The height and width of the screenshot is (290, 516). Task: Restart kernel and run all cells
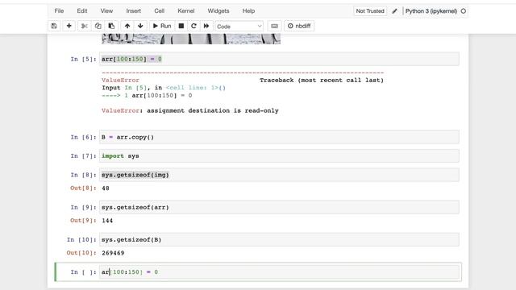tap(206, 26)
